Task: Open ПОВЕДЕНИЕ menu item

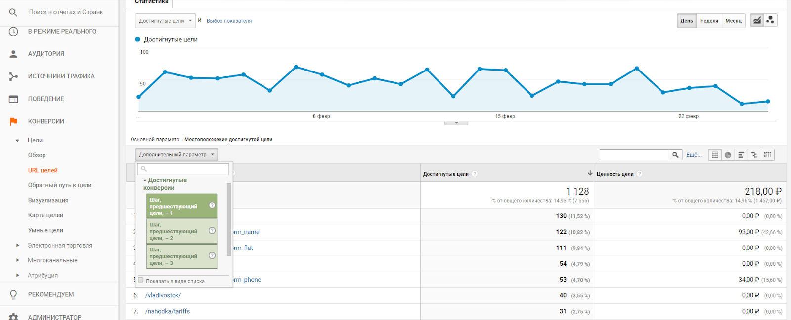Action: 46,99
